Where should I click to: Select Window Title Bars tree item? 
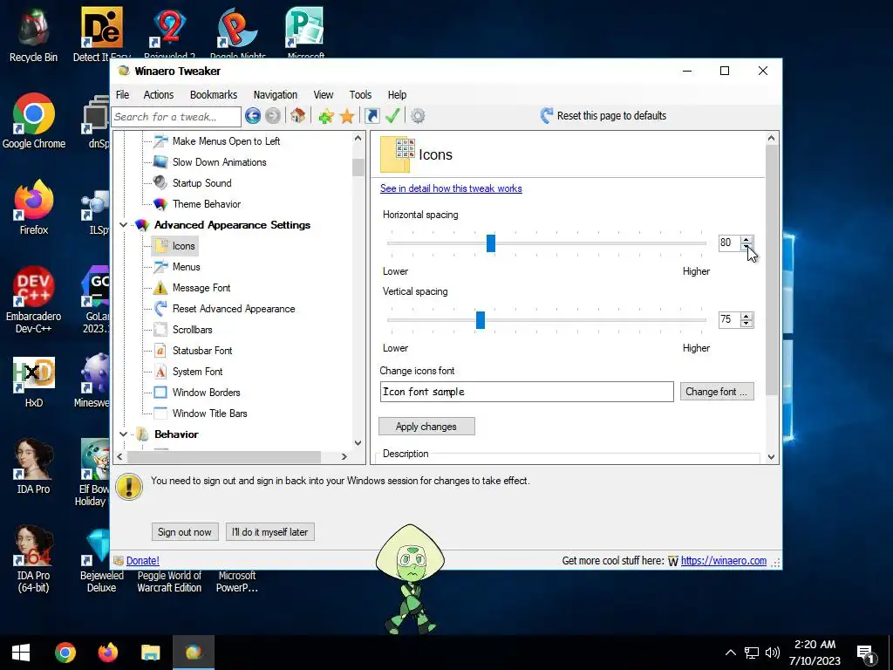209,414
